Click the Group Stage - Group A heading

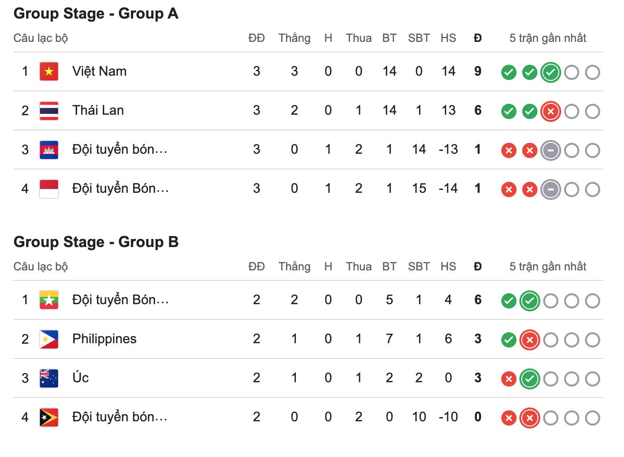tap(96, 13)
